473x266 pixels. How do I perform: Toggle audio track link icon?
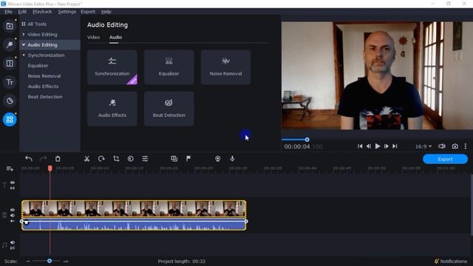point(13,248)
